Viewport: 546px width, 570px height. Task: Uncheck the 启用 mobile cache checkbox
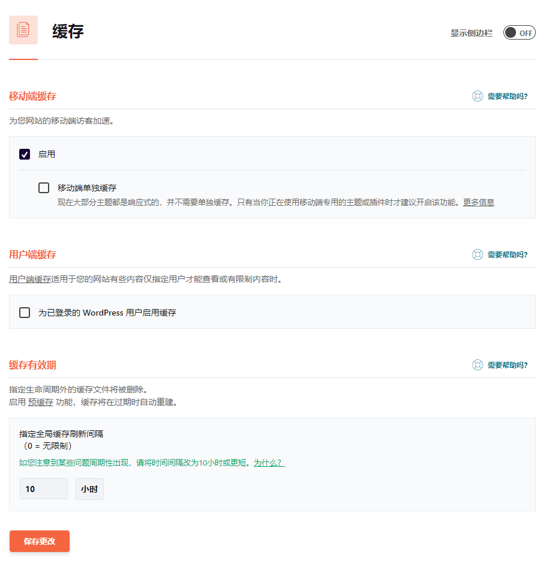25,154
